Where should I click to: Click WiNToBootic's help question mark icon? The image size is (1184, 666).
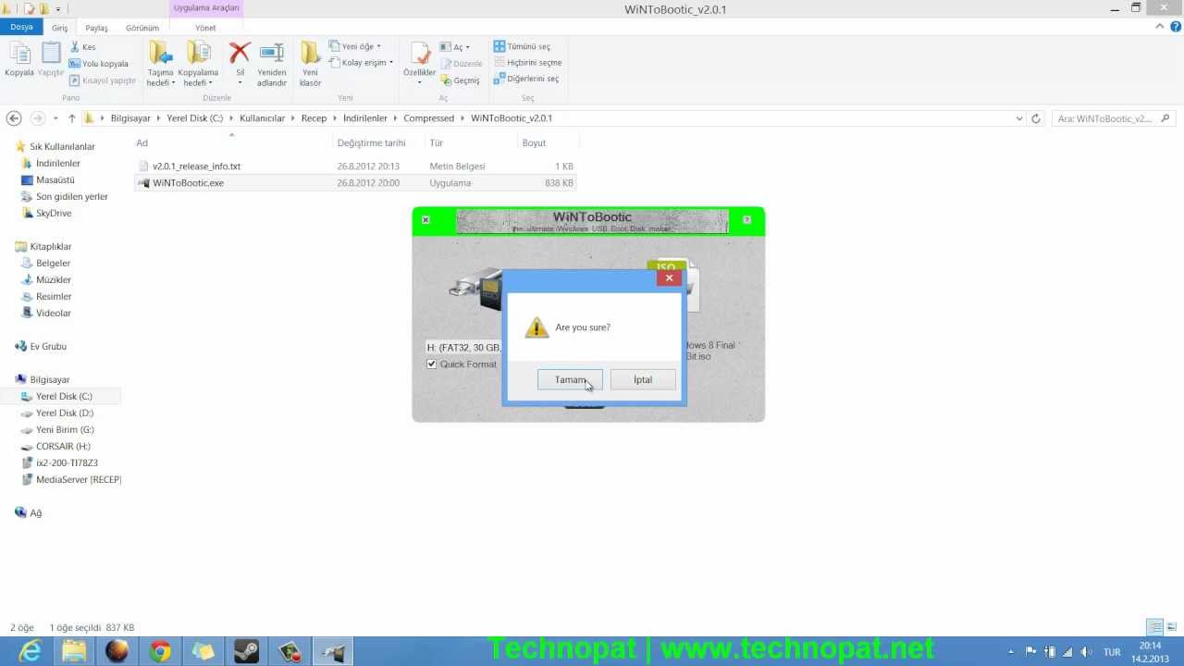click(x=746, y=220)
